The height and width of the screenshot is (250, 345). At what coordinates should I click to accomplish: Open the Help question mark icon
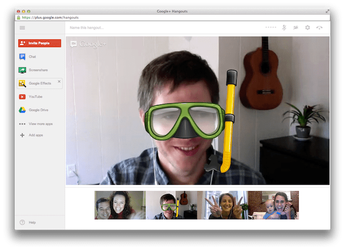click(x=22, y=223)
